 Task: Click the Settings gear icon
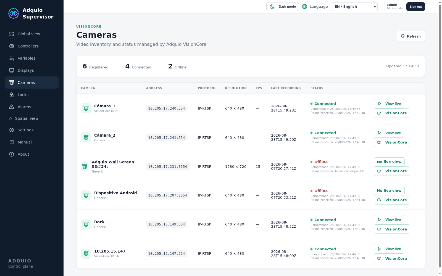click(x=12, y=130)
